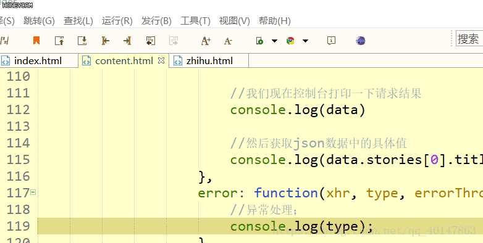Click the dark document icon with back arrow
483x243 pixels.
pos(150,41)
